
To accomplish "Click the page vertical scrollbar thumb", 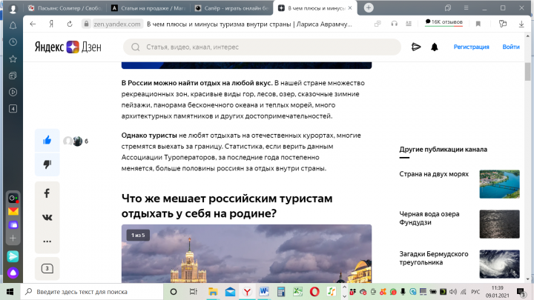I will click(528, 71).
